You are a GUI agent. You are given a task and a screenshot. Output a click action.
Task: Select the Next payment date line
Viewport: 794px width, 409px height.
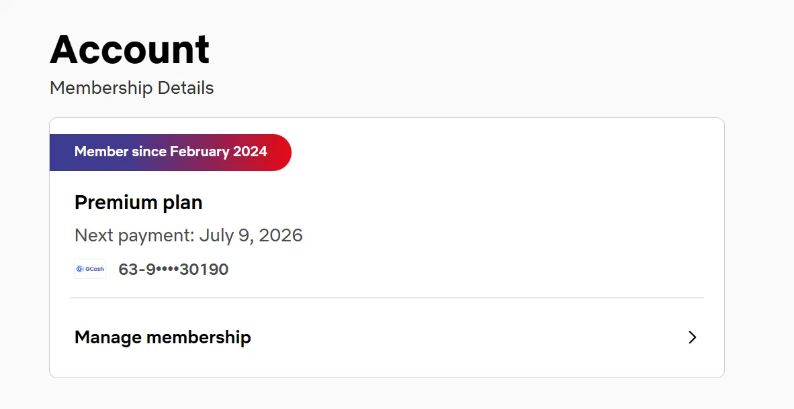(188, 235)
